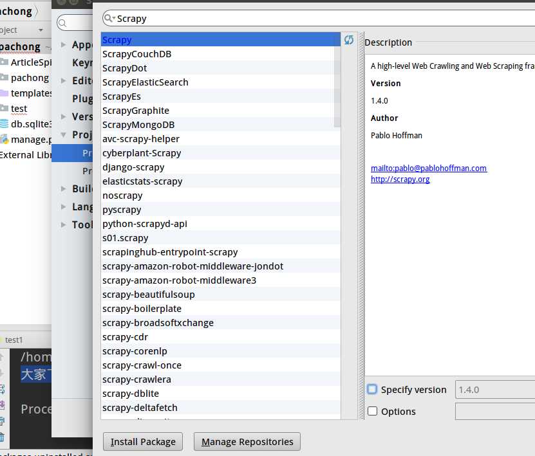Select the ScrapyElasticSearch package
The width and height of the screenshot is (535, 456).
221,82
